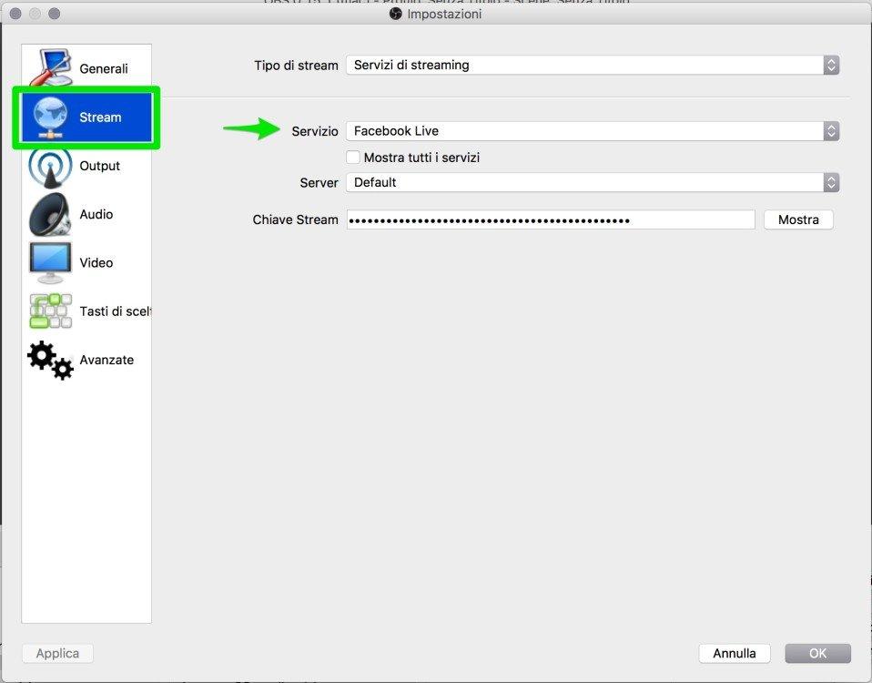Confirm settings with OK button
The width and height of the screenshot is (872, 683).
tap(817, 653)
